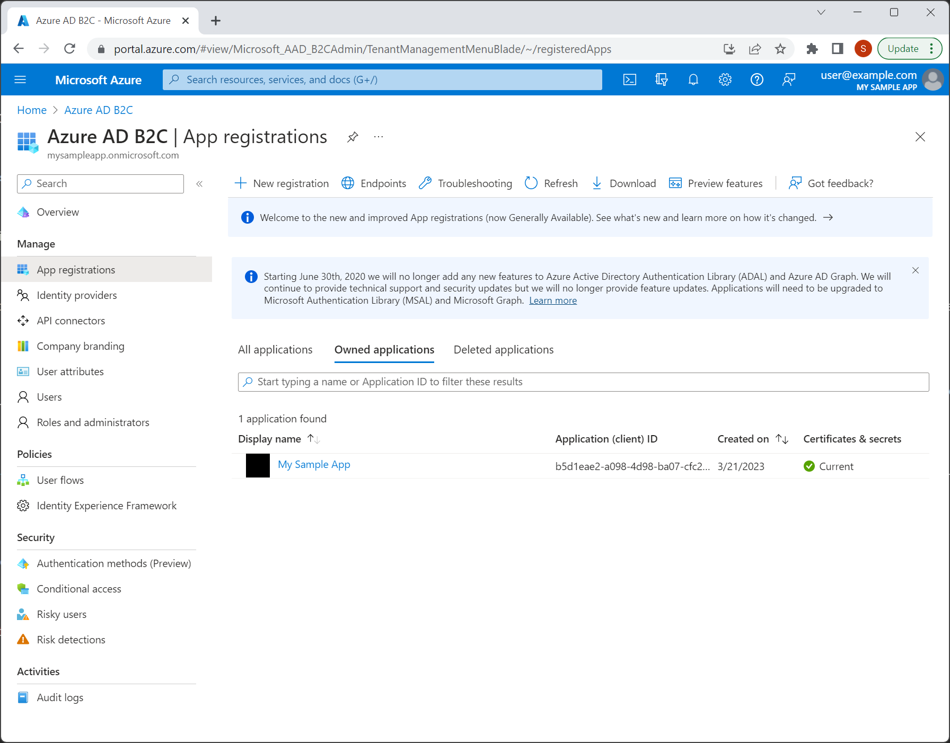Switch to All applications tab

point(275,350)
